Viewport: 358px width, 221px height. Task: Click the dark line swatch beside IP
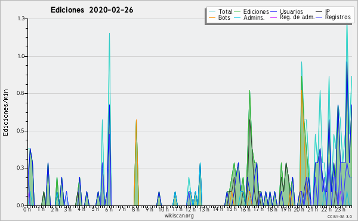[x=319, y=12]
